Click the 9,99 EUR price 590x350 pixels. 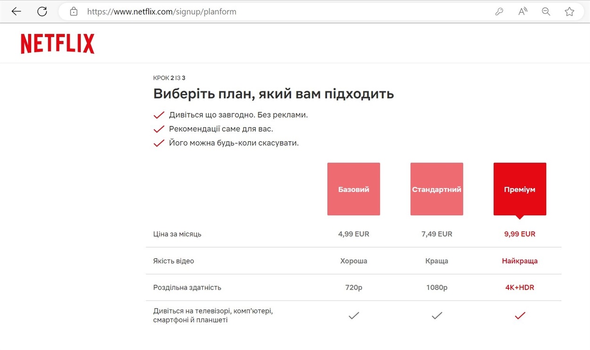click(x=520, y=234)
